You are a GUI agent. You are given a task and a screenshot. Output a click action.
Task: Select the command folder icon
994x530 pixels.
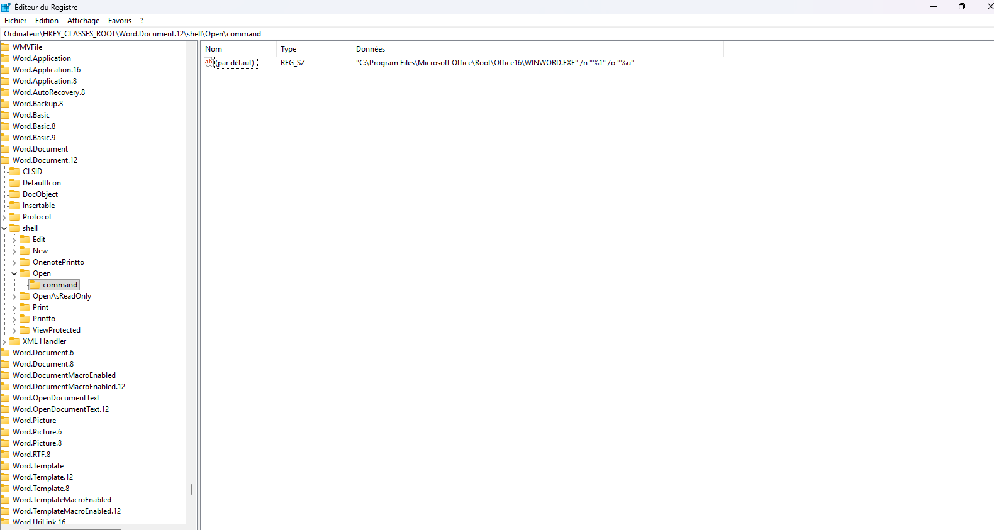pos(35,285)
